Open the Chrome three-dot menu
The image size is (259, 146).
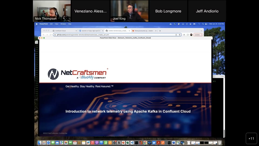(201, 35)
